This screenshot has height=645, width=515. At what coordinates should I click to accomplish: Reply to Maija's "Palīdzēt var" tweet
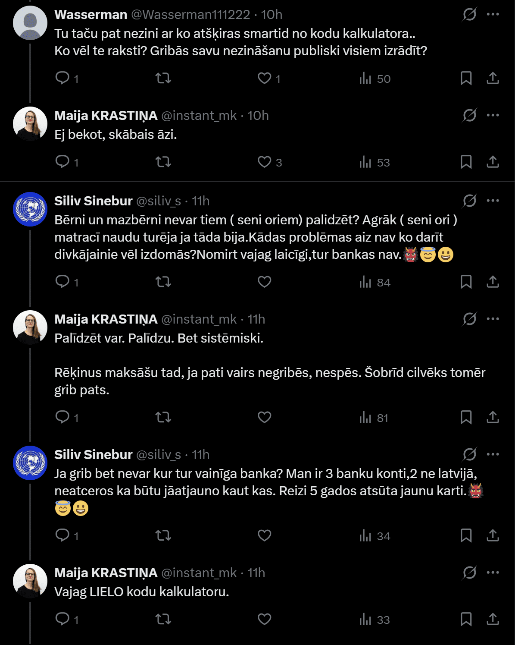(62, 417)
